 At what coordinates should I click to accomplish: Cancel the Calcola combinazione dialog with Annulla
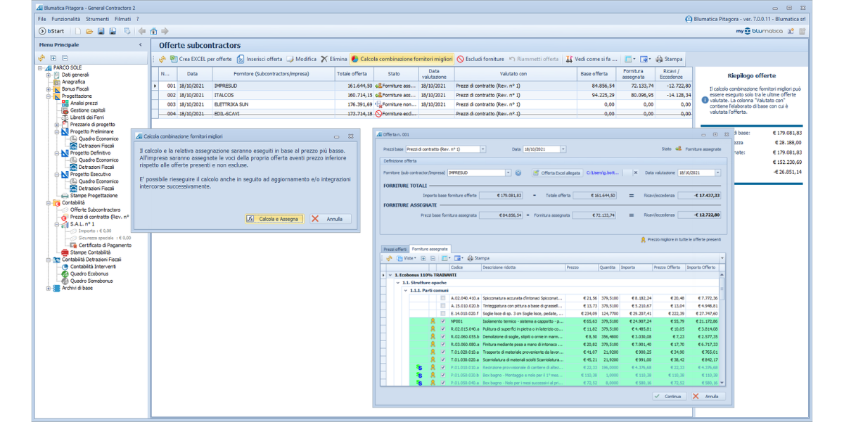[330, 219]
